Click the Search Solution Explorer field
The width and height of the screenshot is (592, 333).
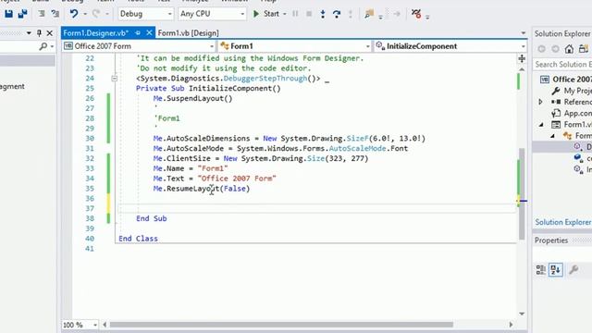pyautogui.click(x=562, y=64)
